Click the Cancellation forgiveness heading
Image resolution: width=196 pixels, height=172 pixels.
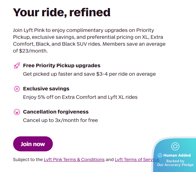pyautogui.click(x=56, y=112)
